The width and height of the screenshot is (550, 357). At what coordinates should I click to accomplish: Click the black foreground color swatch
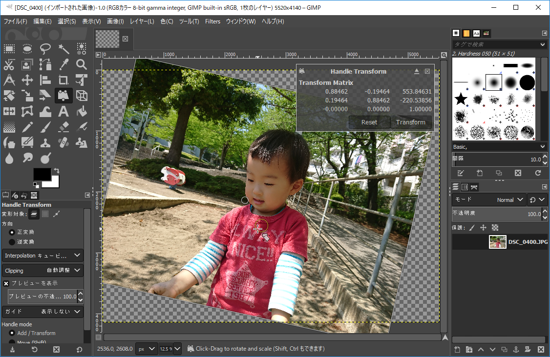point(42,175)
